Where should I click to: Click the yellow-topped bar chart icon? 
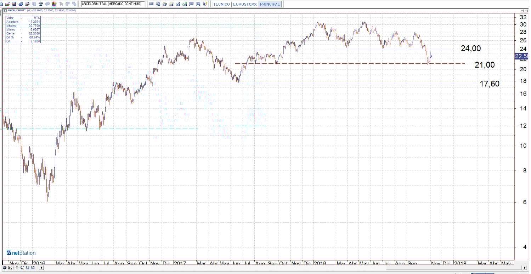click(171, 4)
